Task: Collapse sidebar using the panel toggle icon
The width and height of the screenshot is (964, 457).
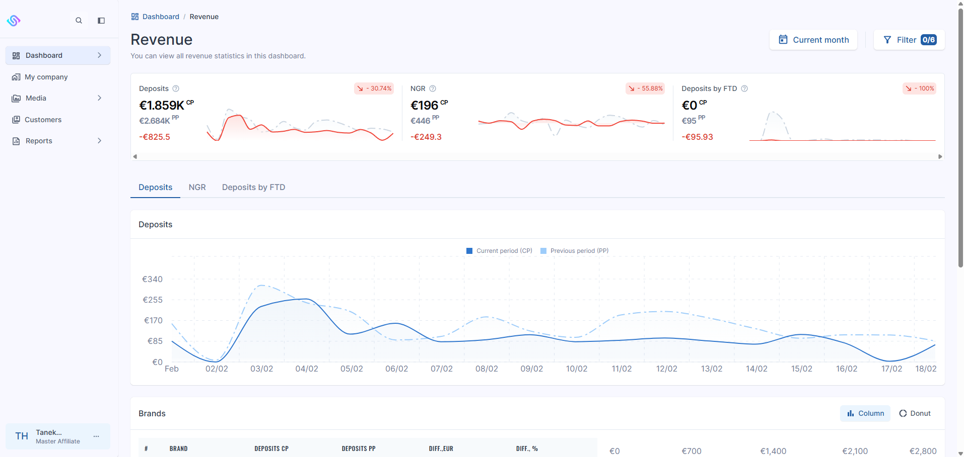Action: tap(101, 21)
